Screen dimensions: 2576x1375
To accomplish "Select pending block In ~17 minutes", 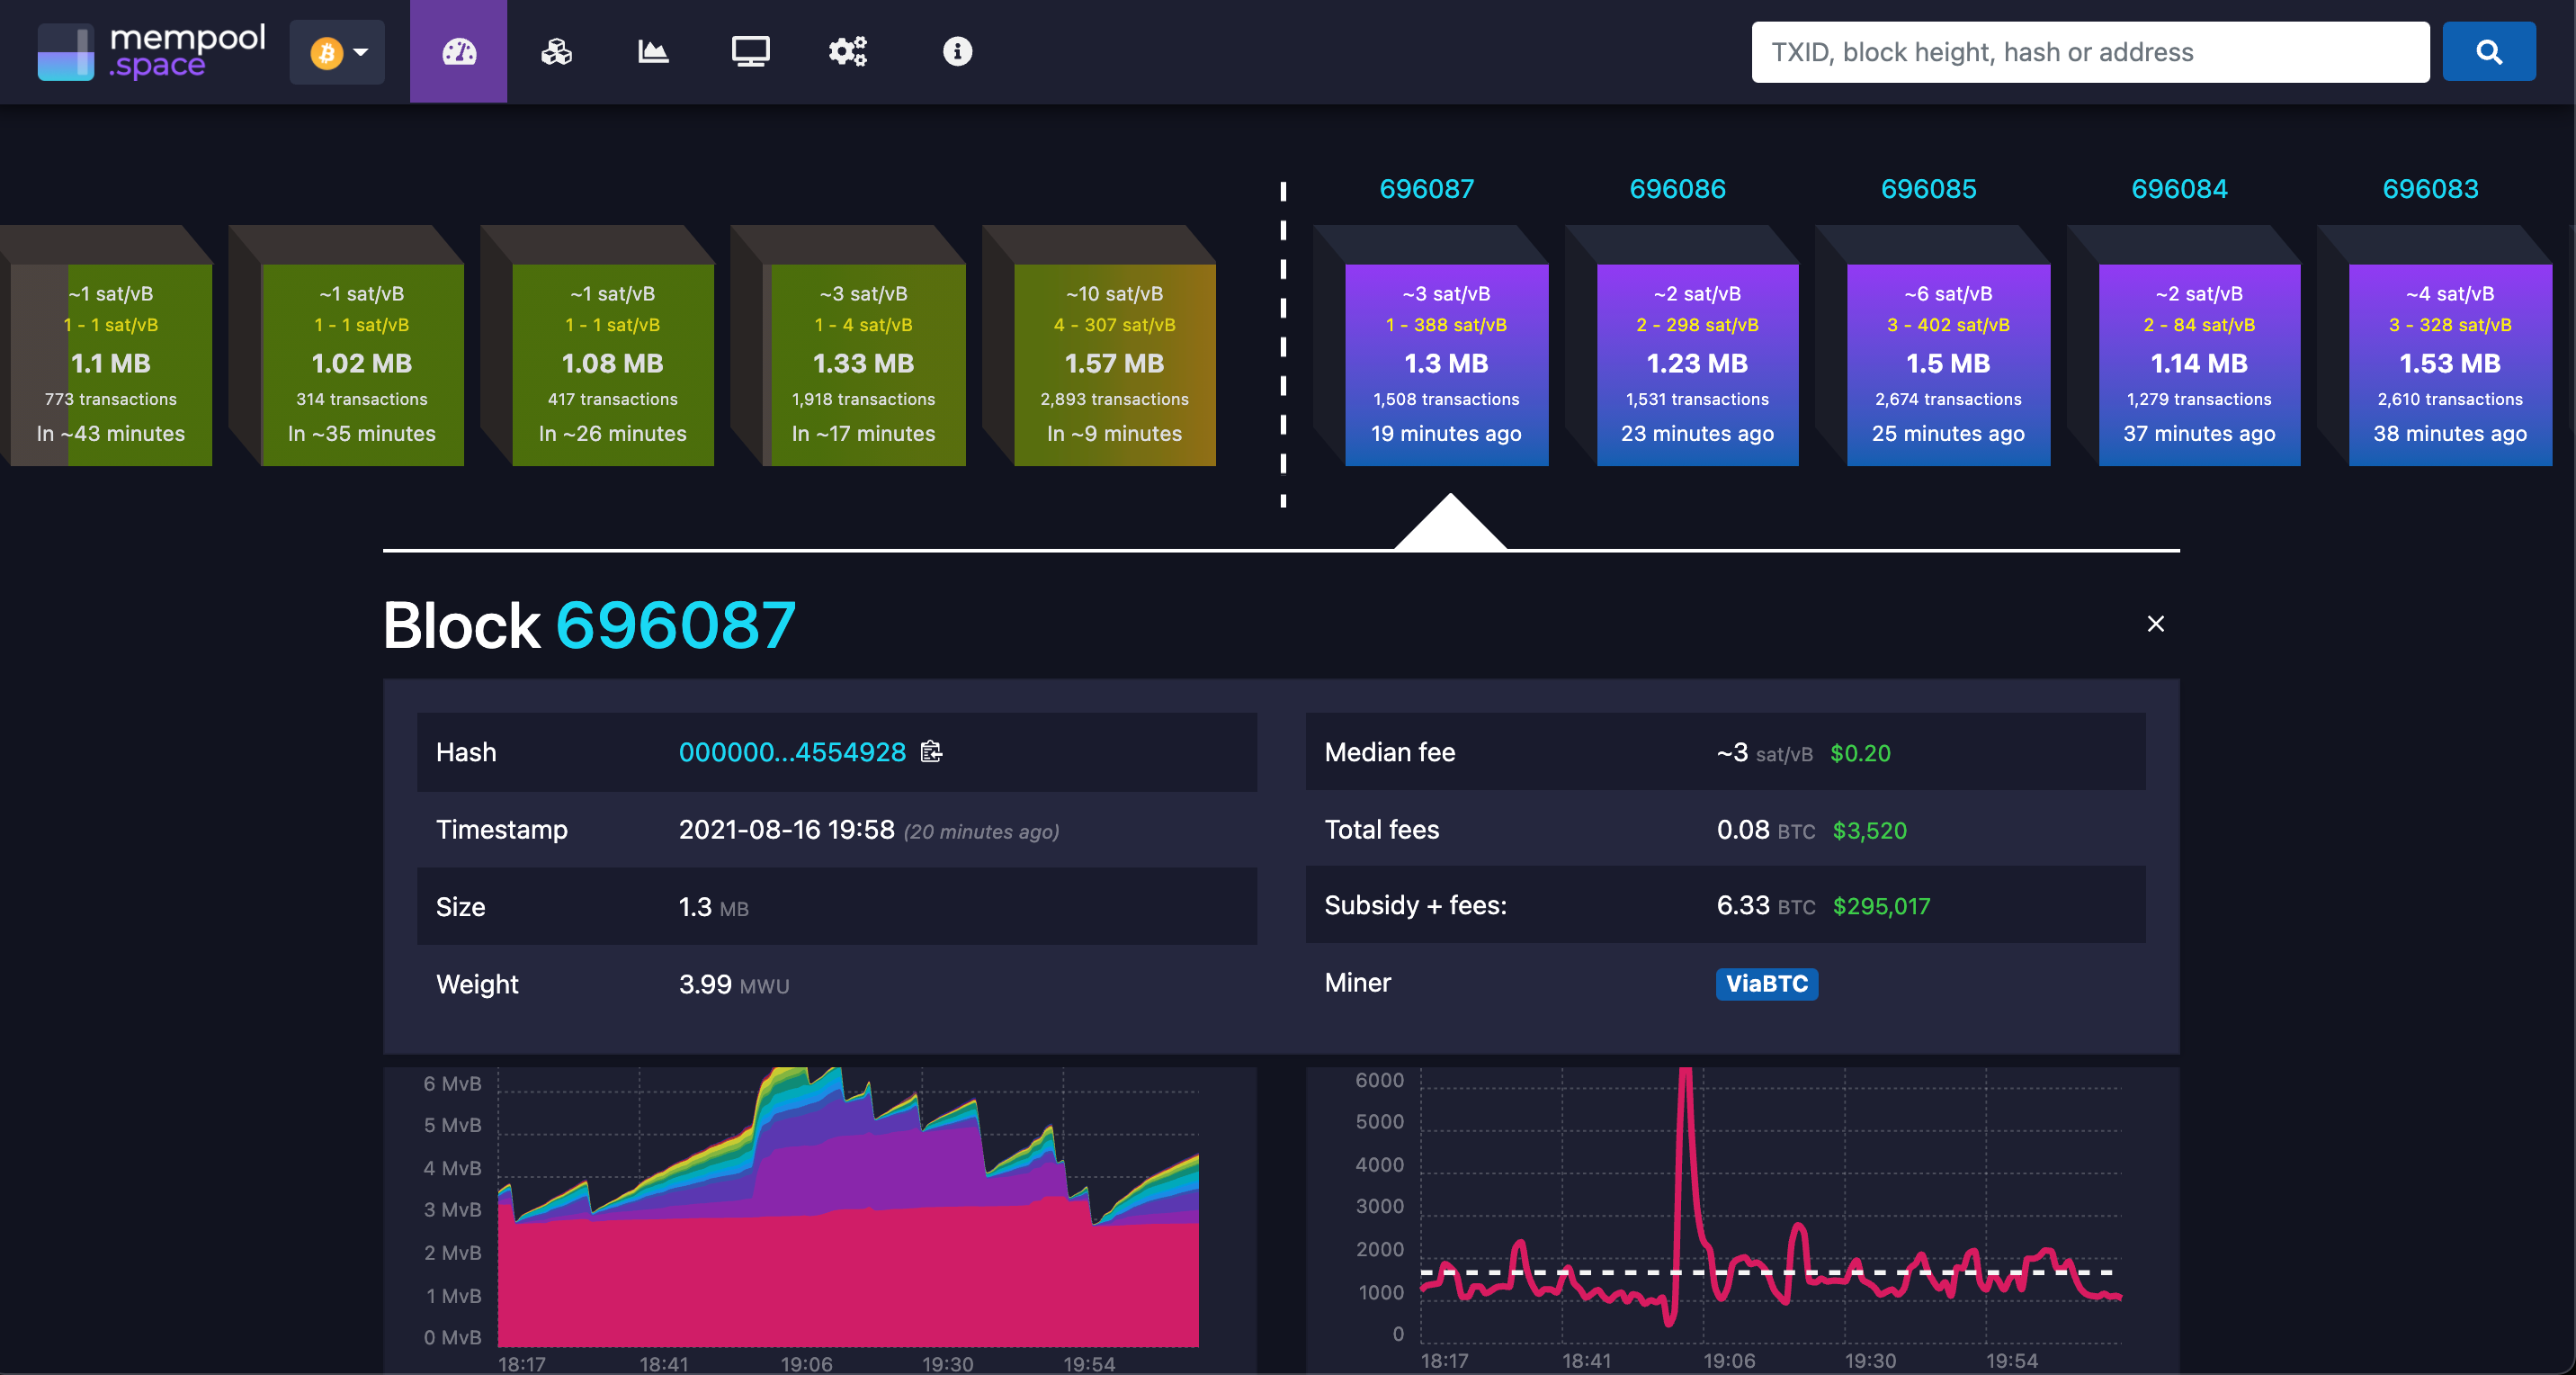I will (x=864, y=364).
